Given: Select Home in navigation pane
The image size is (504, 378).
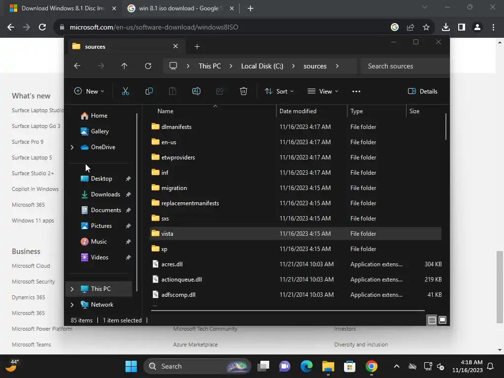Looking at the screenshot, I should tap(99, 116).
